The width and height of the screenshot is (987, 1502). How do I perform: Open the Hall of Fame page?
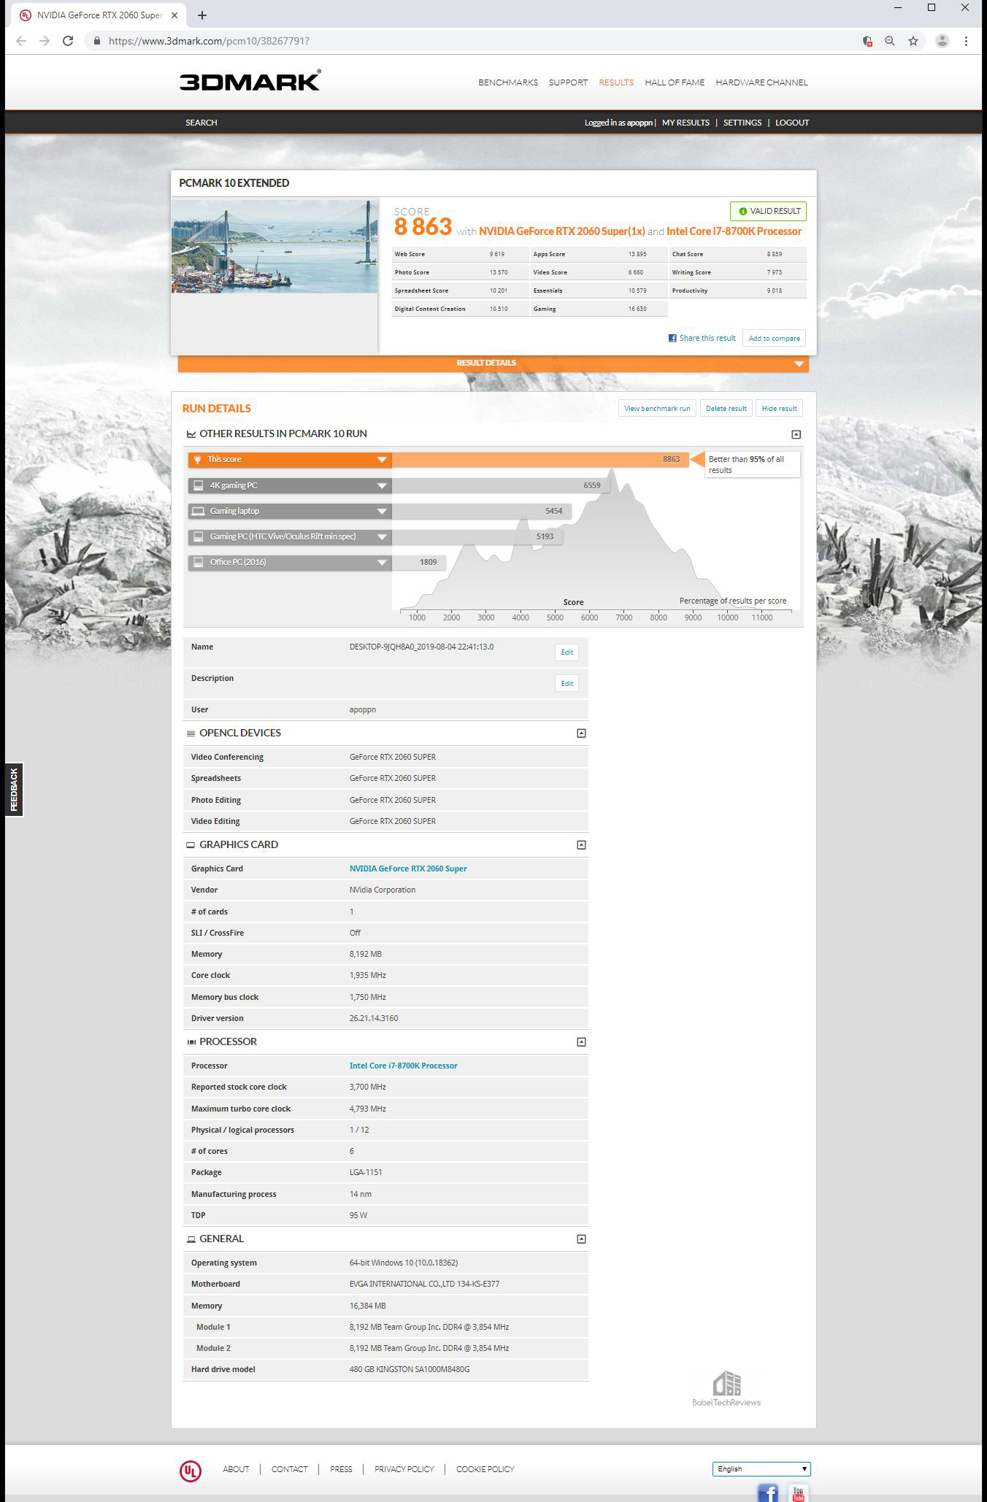pyautogui.click(x=675, y=82)
